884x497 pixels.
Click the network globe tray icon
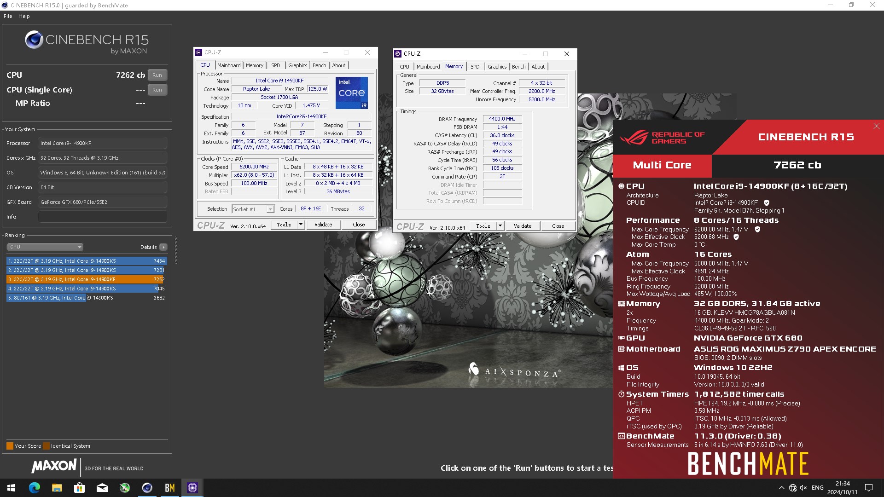tap(792, 488)
